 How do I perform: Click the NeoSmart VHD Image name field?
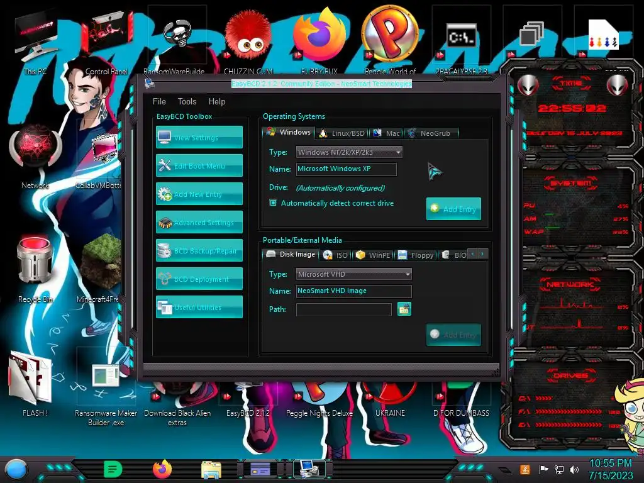pos(353,291)
